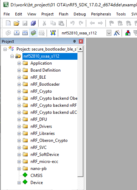Click the Cut scissors icon
The height and width of the screenshot is (190, 137).
(44, 23)
